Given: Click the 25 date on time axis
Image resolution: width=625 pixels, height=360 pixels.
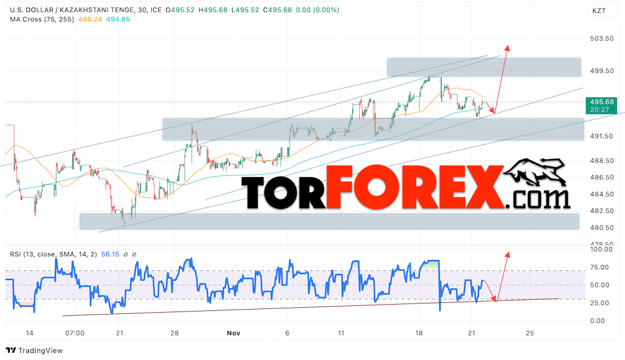Looking at the screenshot, I should point(529,333).
